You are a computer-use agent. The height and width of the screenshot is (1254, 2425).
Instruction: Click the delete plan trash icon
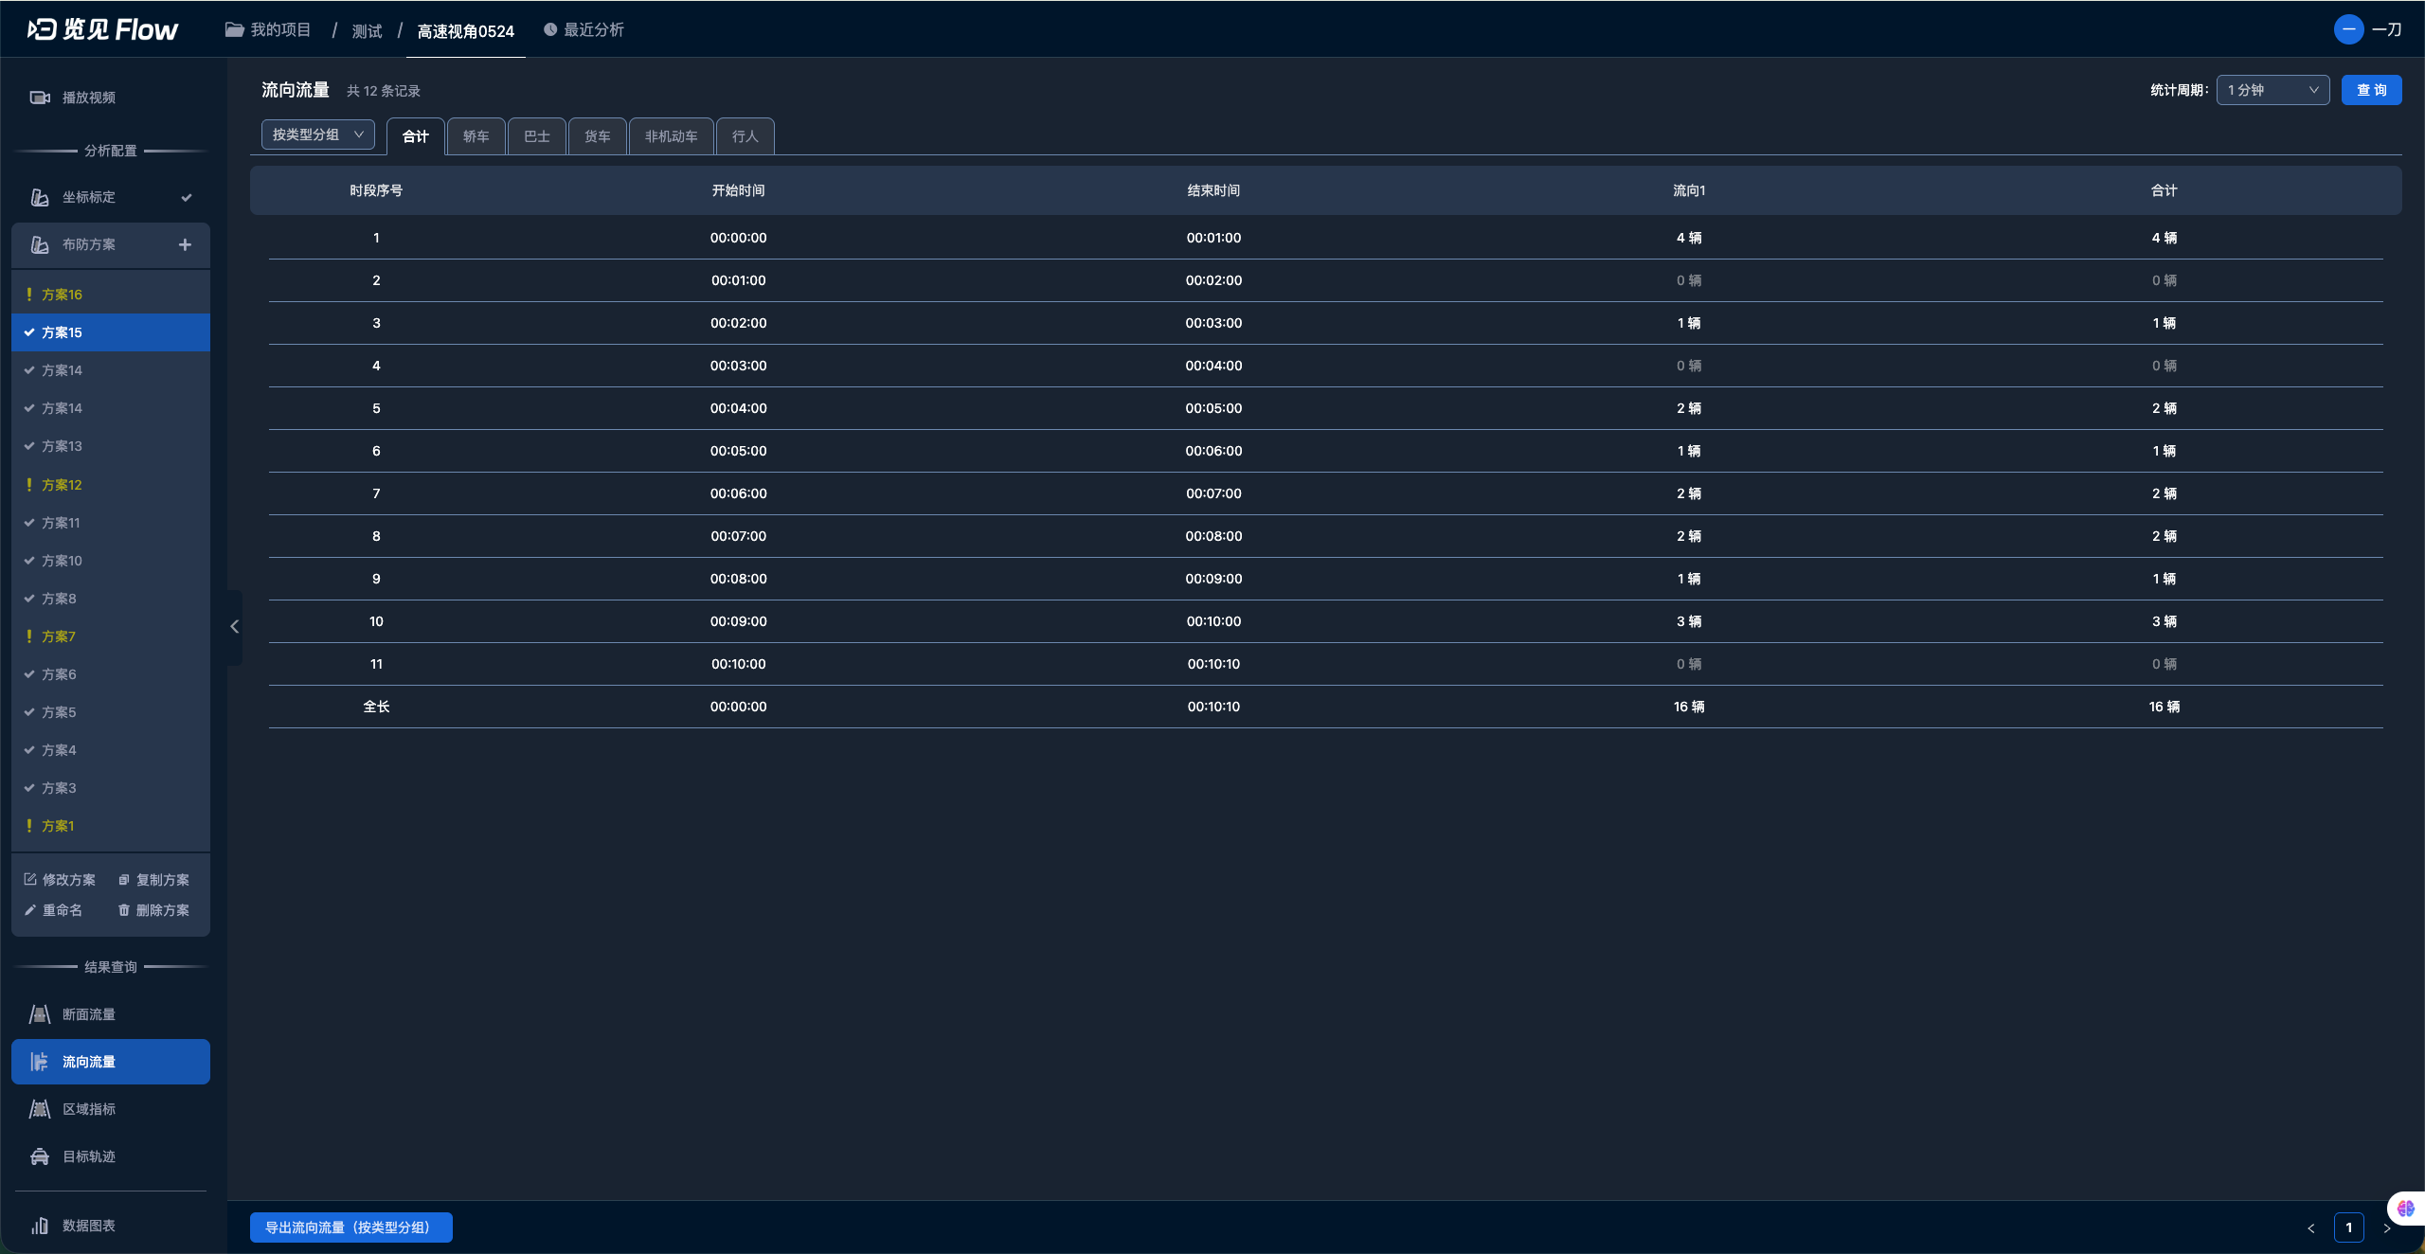click(124, 910)
